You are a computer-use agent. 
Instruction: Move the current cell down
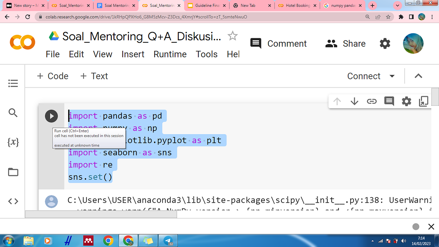click(x=354, y=101)
